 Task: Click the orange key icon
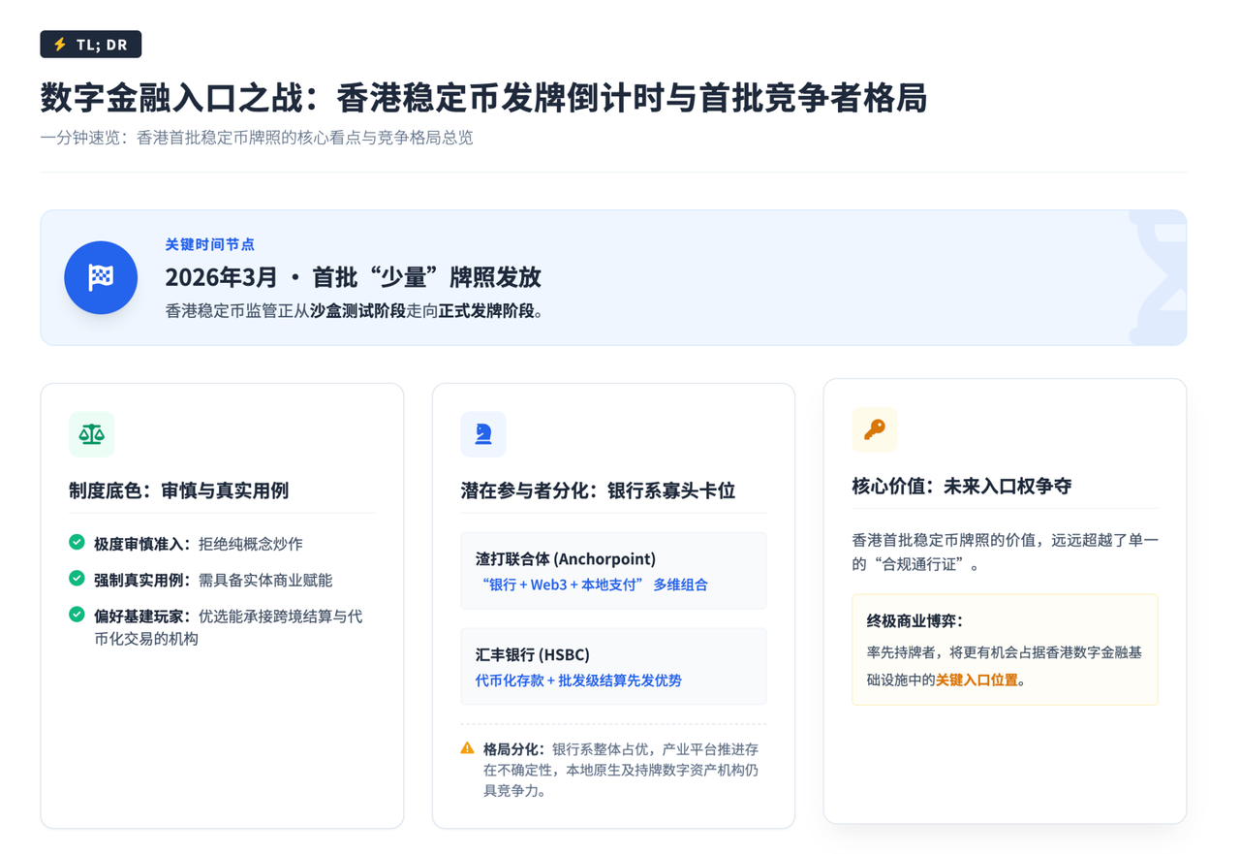coord(875,429)
